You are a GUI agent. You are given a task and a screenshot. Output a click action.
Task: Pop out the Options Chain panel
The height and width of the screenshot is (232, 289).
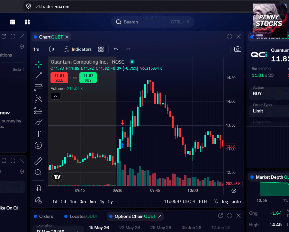pyautogui.click(x=221, y=216)
